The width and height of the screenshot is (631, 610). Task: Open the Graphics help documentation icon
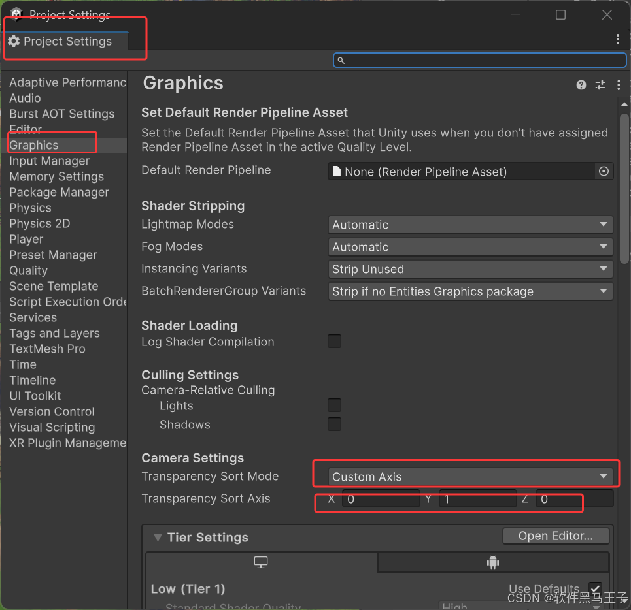[581, 85]
